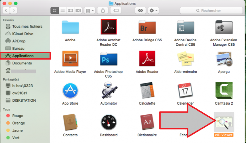
Task: Click the Quick Look eye button
Action: click(141, 10)
